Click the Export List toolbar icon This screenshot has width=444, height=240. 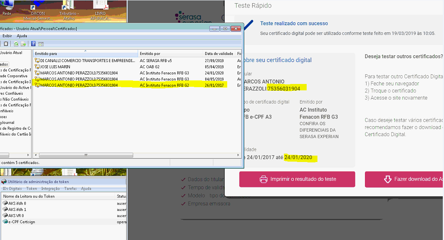[23, 44]
